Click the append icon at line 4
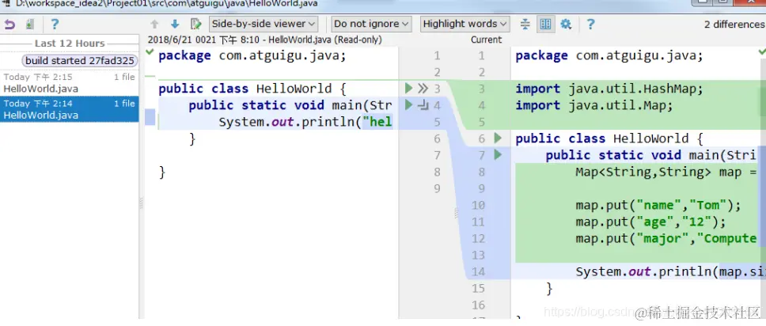Image resolution: width=766 pixels, height=326 pixels. click(423, 105)
